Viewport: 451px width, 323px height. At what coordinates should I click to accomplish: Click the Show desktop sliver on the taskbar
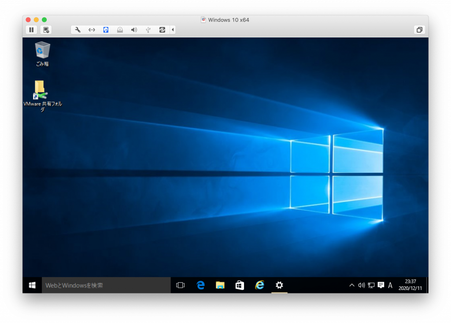(x=427, y=285)
